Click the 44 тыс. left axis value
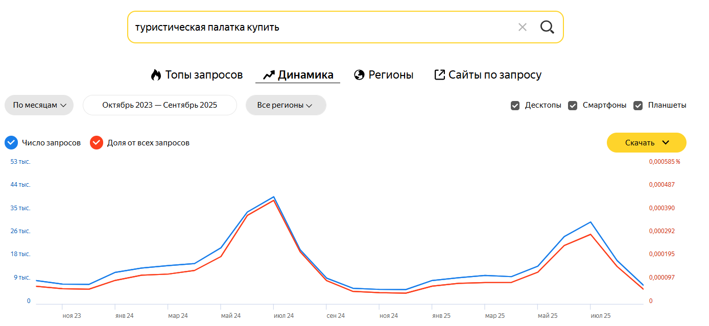The width and height of the screenshot is (709, 326). click(x=20, y=185)
